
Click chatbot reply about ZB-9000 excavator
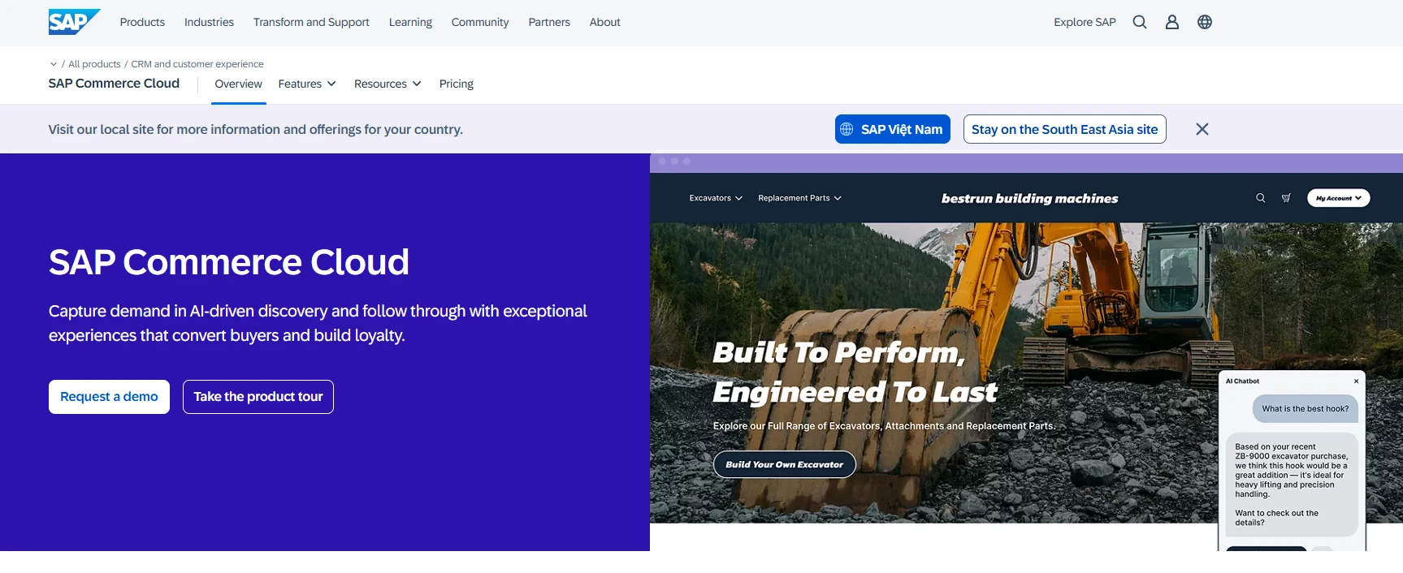pyautogui.click(x=1292, y=485)
